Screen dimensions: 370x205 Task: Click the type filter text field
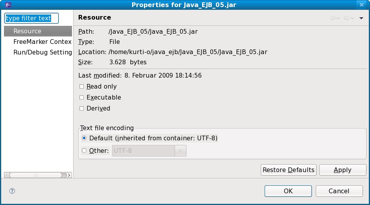point(31,18)
